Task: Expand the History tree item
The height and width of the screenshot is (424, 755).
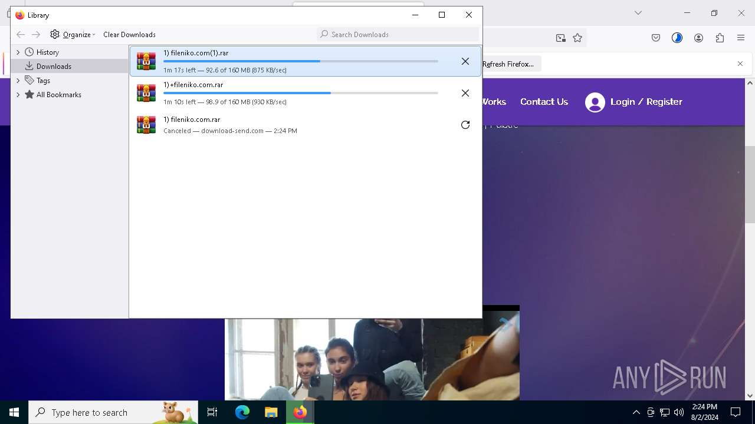Action: coord(18,52)
